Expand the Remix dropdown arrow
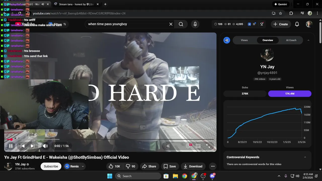 [x=83, y=166]
